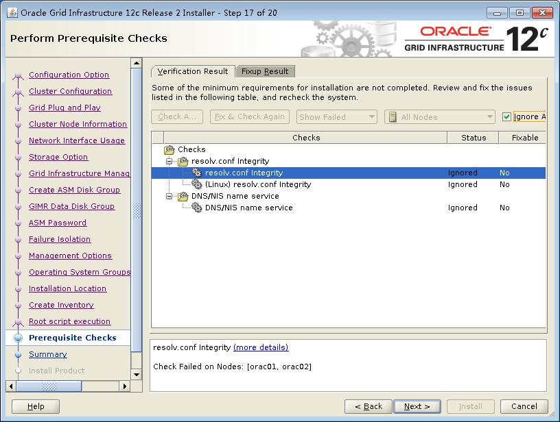Click the Check Again button

coord(177,116)
